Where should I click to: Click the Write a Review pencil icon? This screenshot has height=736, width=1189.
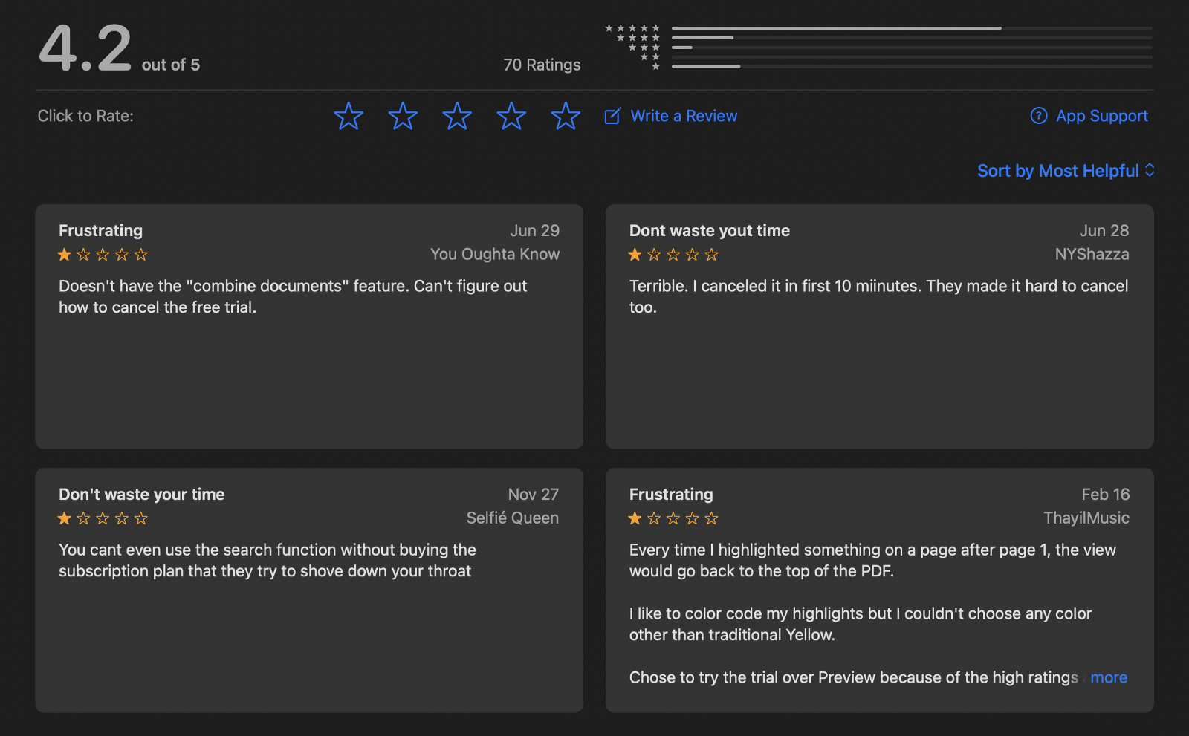612,116
